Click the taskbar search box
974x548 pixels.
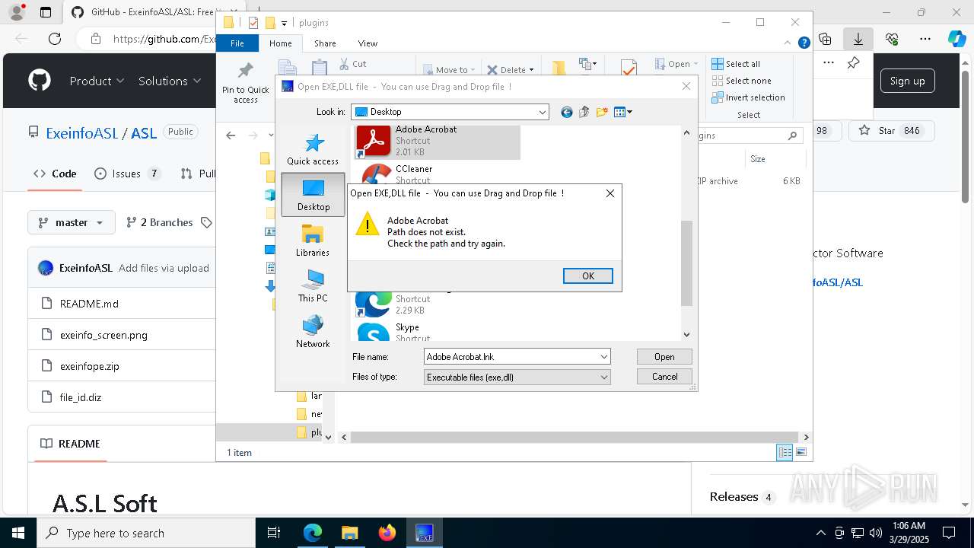click(146, 533)
